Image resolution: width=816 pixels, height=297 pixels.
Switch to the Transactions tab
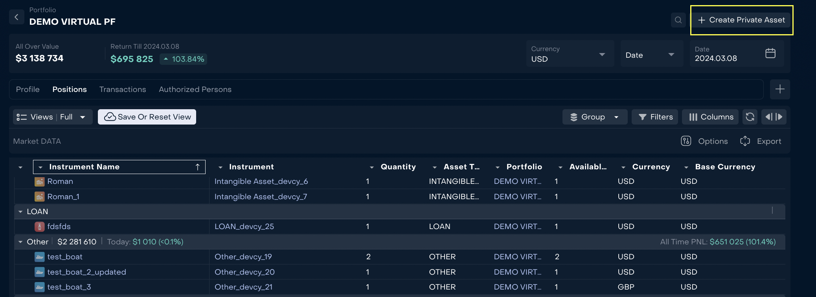pyautogui.click(x=123, y=90)
